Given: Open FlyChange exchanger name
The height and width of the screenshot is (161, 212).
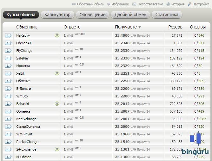Looking at the screenshot, I should [x=24, y=51].
